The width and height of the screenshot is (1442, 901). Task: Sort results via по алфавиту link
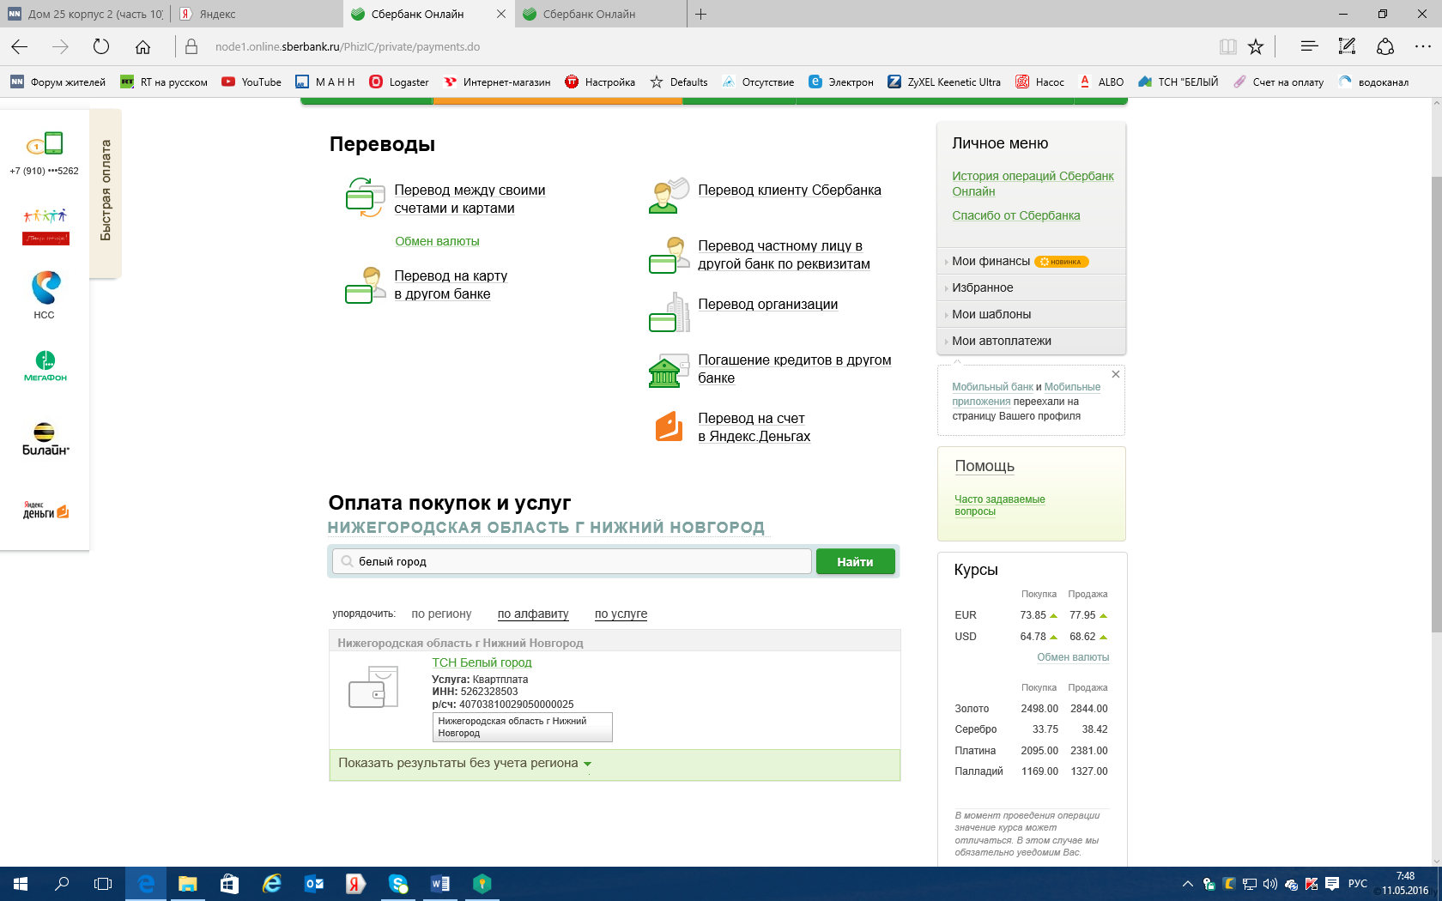533,614
